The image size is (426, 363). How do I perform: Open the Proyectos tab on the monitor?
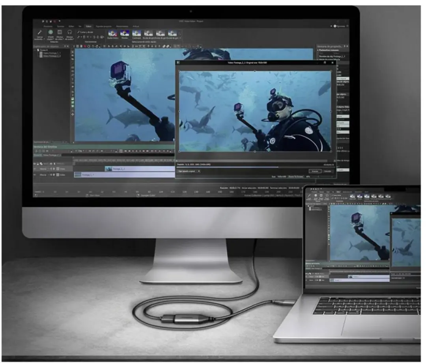pos(48,26)
